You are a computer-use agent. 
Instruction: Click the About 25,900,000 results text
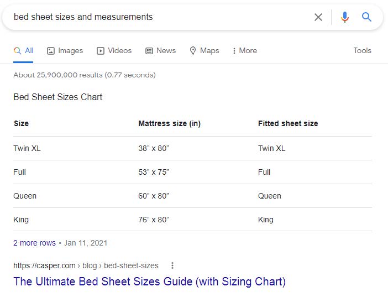pos(85,75)
